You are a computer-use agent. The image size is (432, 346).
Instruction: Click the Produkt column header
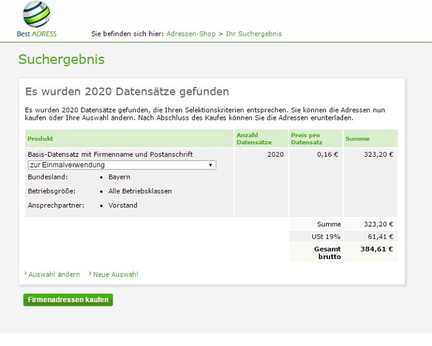(41, 139)
